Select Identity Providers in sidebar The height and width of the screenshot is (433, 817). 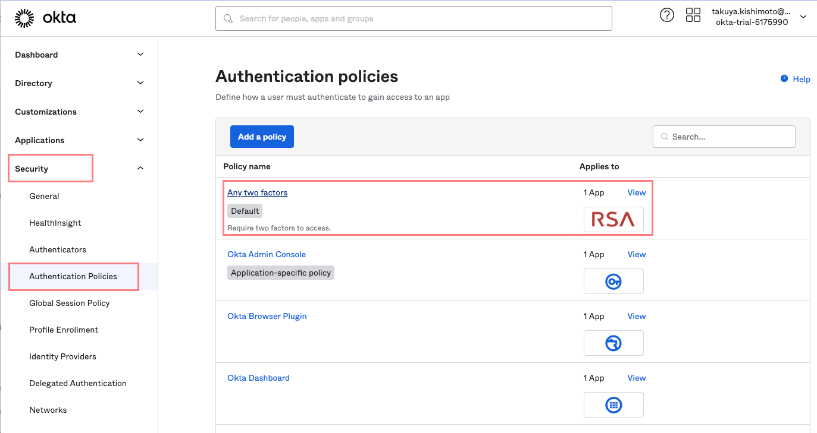click(62, 356)
